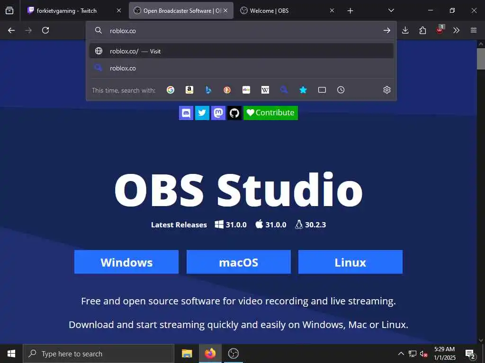Search this time with Bing
Viewport: 485px width, 363px height.
[x=208, y=90]
